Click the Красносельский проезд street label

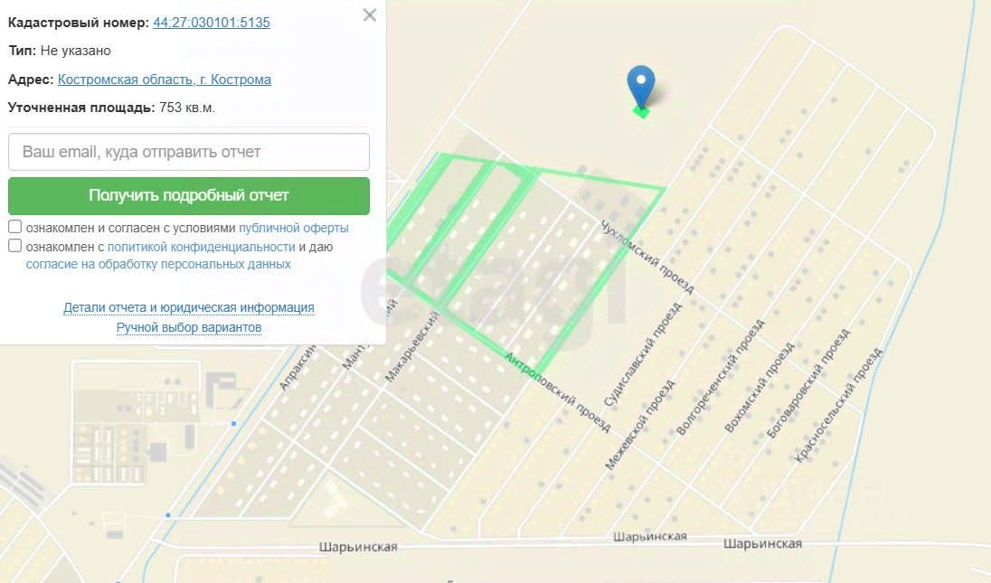pyautogui.click(x=837, y=405)
